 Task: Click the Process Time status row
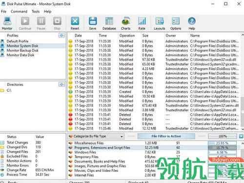33,175
